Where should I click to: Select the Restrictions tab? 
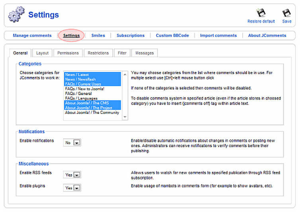[98, 53]
